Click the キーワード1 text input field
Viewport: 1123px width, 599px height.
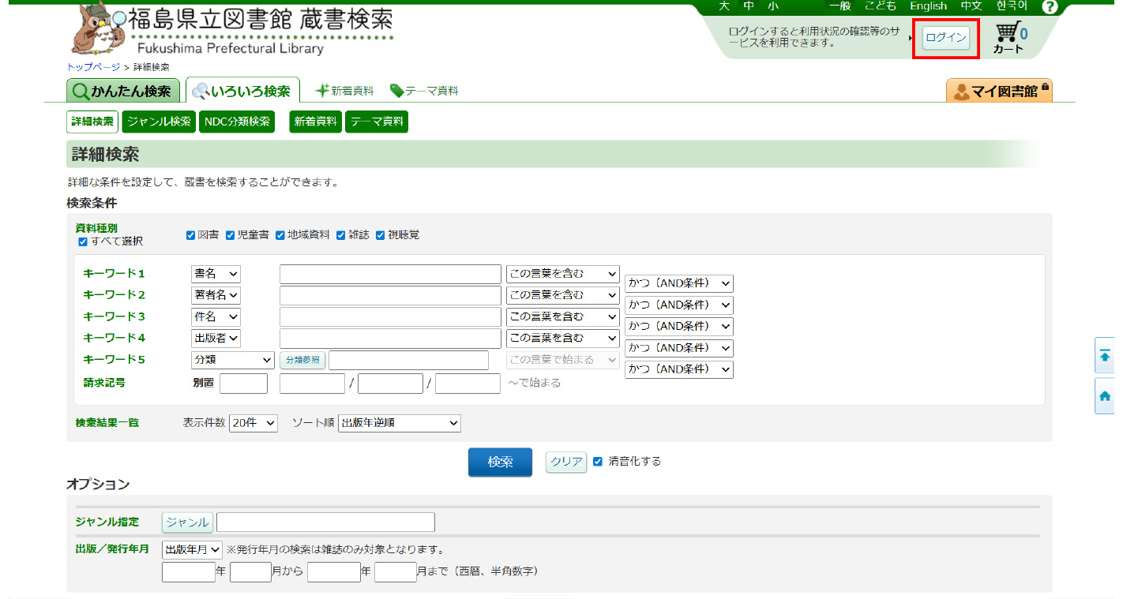coord(390,274)
